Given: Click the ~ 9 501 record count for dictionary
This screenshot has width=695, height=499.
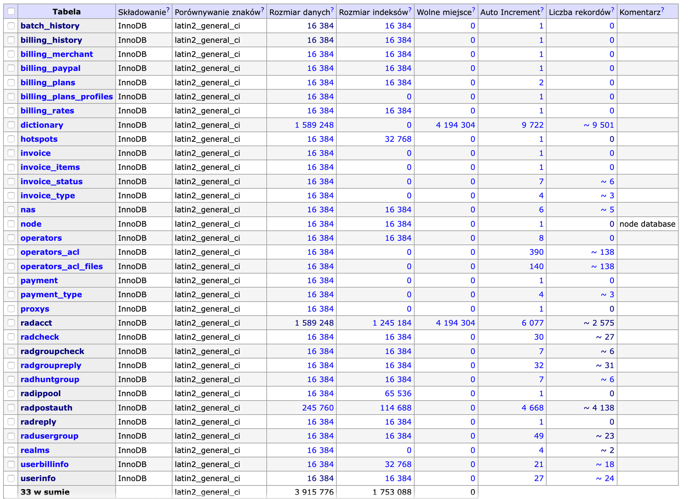Looking at the screenshot, I should [598, 125].
